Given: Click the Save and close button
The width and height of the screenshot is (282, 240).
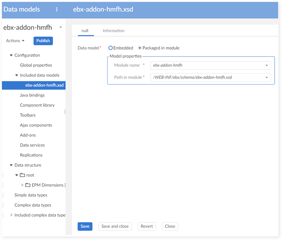Looking at the screenshot, I should click(115, 226).
